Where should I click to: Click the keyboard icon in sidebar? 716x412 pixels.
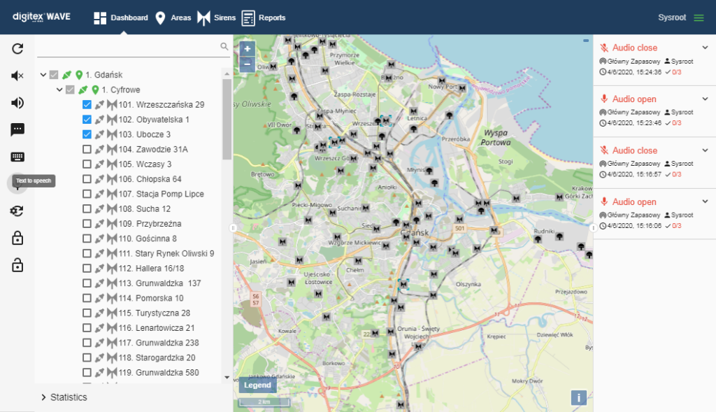pos(17,157)
